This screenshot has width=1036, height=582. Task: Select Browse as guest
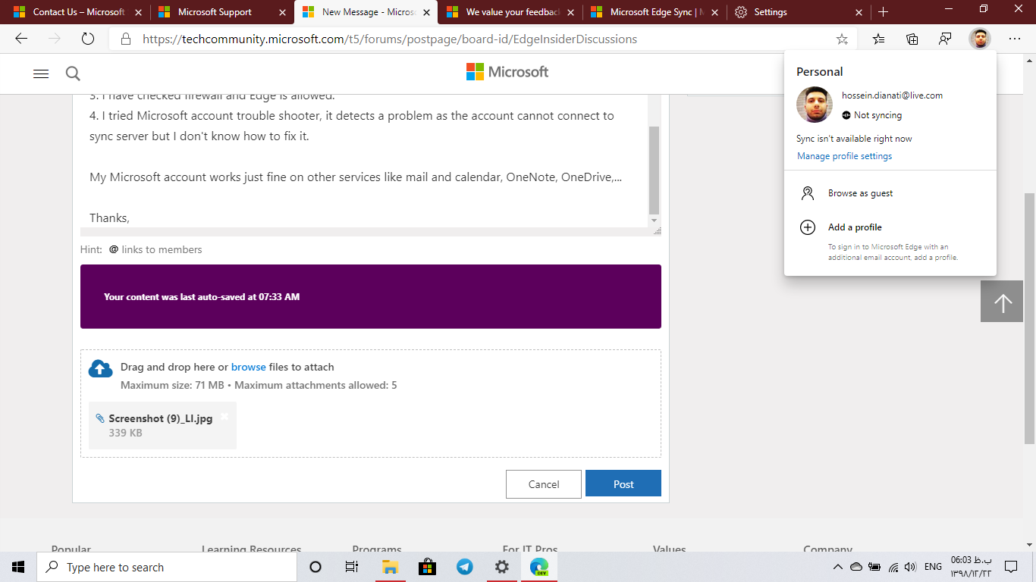pyautogui.click(x=890, y=193)
